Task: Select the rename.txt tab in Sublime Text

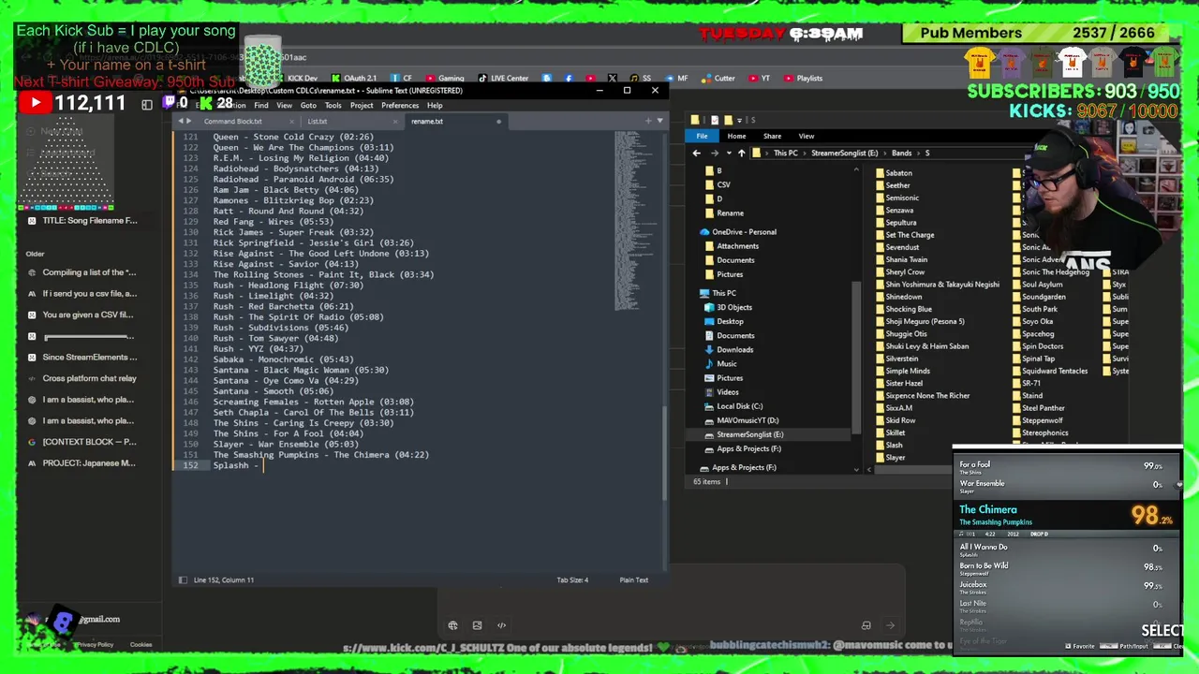Action: pos(427,121)
